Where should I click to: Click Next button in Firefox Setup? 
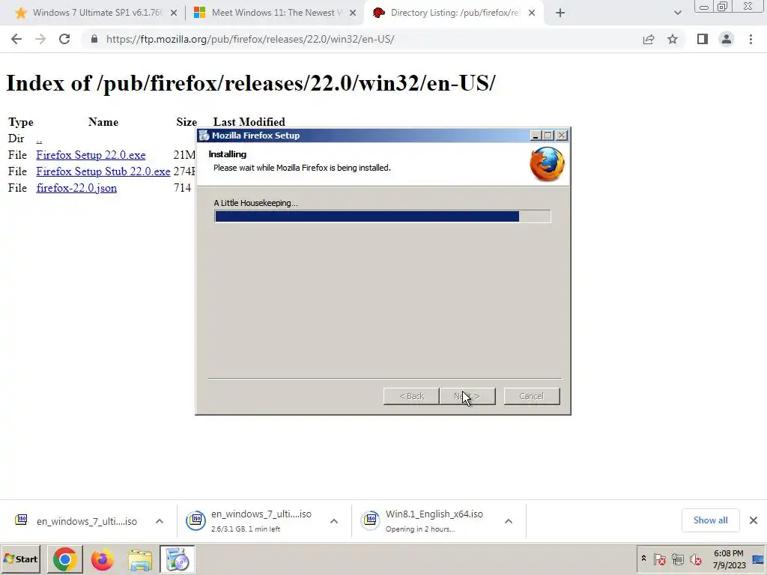467,396
